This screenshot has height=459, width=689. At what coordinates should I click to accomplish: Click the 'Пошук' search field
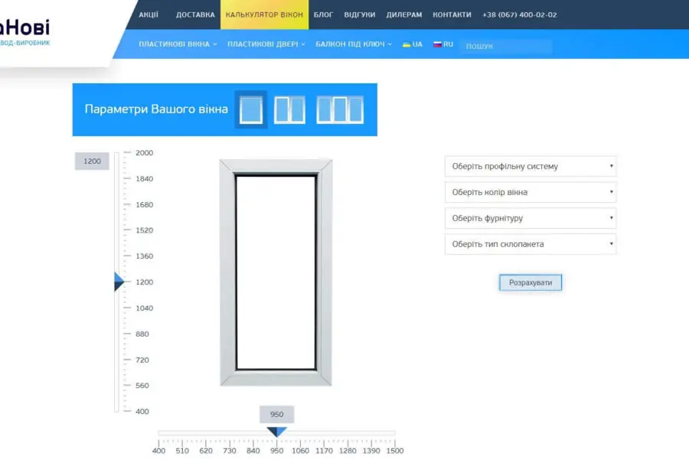[x=505, y=47]
